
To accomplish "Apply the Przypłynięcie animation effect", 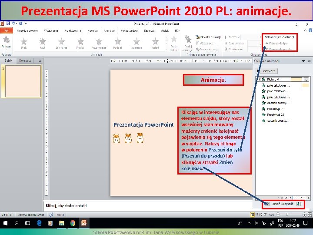I will coord(99,43).
